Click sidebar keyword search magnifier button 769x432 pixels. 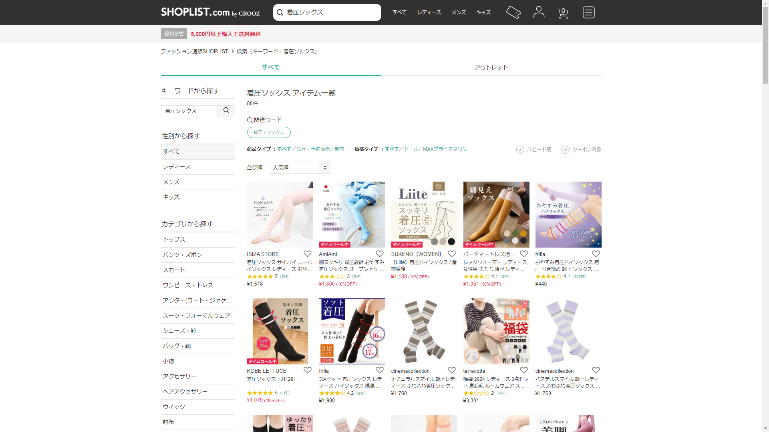coord(226,111)
